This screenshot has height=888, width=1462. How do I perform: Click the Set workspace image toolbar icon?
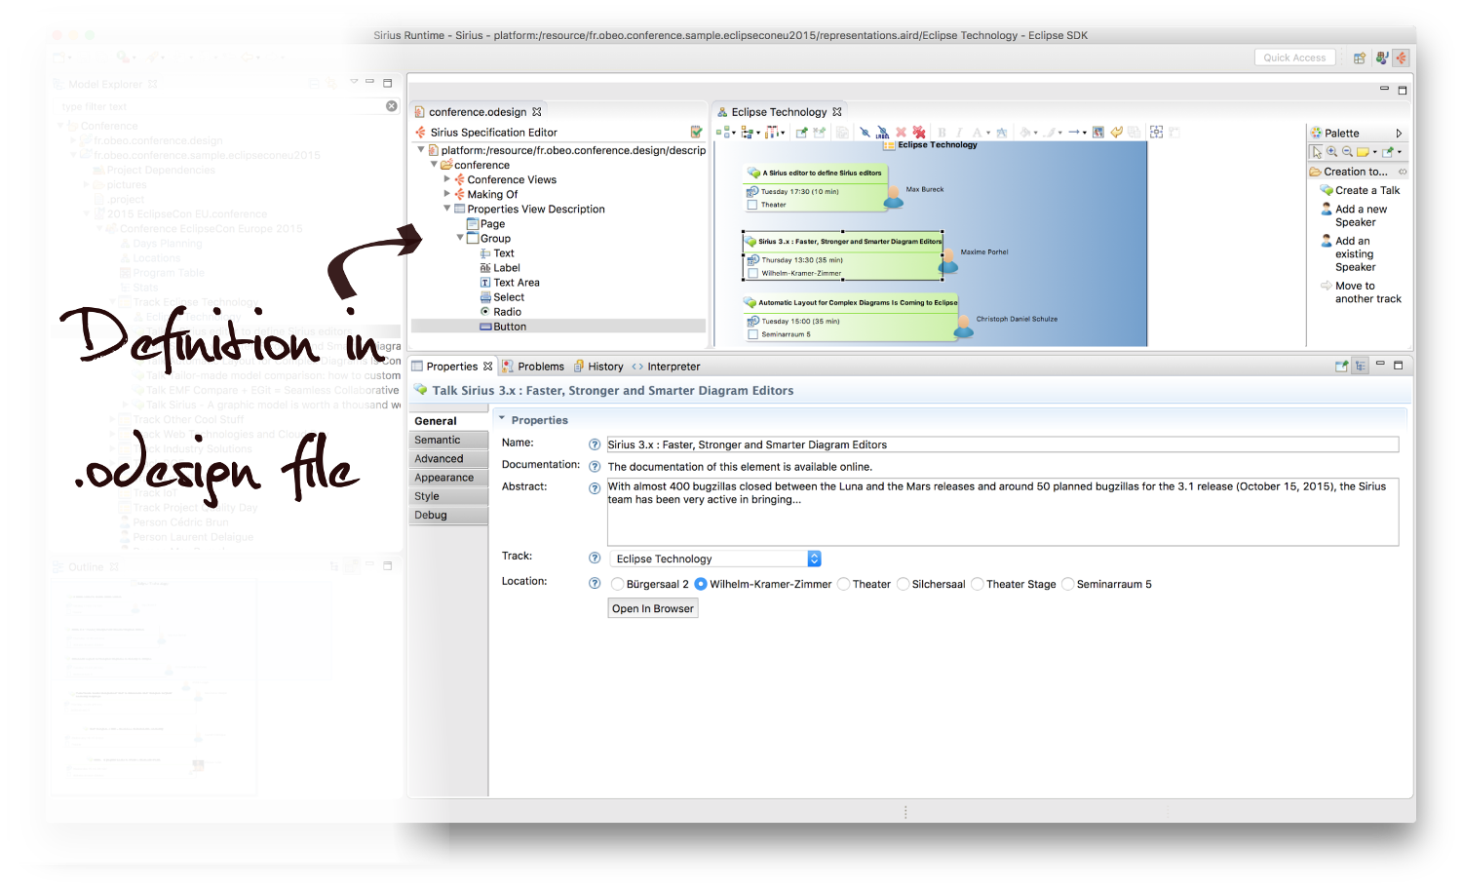coord(1098,133)
